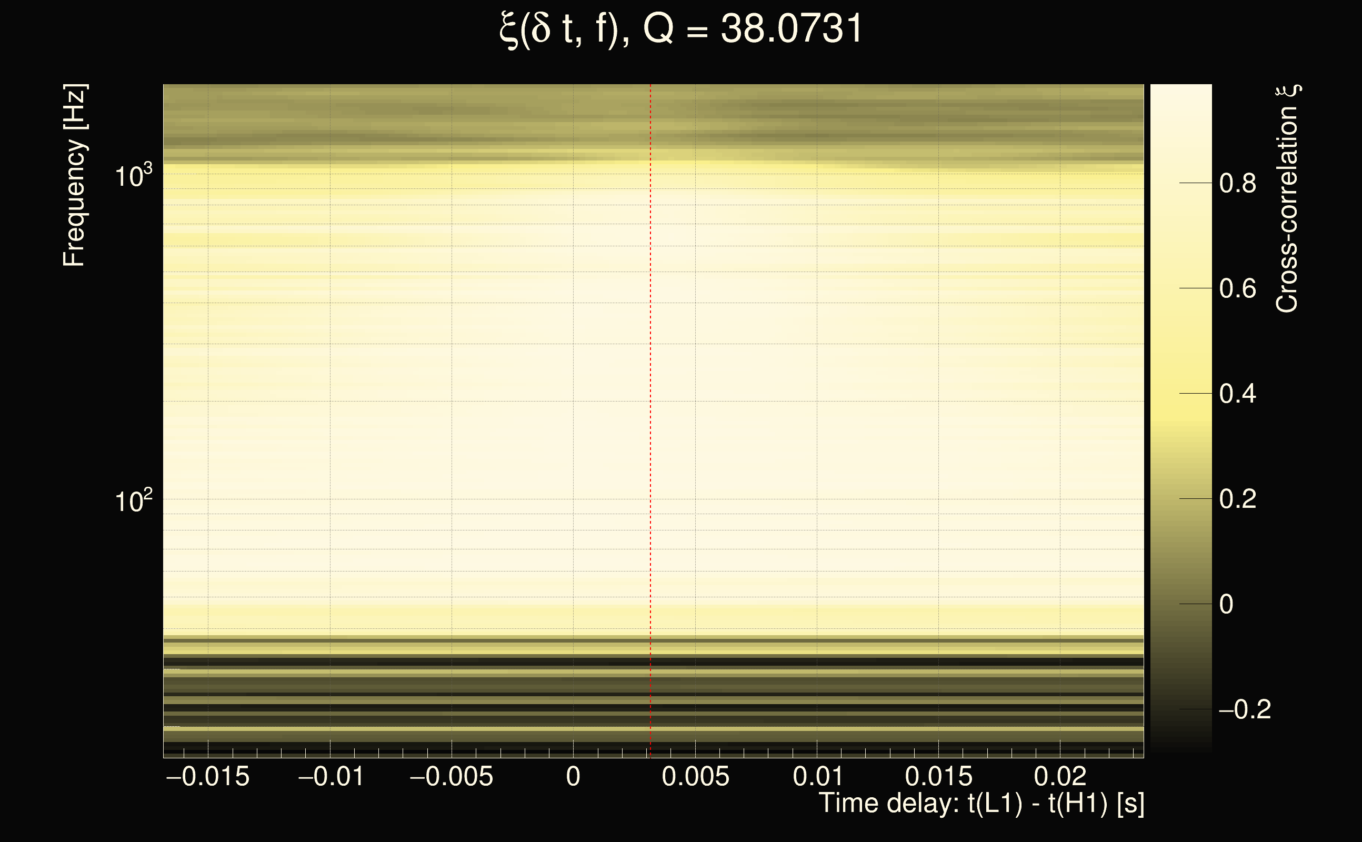Viewport: 1362px width, 842px height.
Task: Select the 0 value on the colorbar scale
Action: 1226,604
